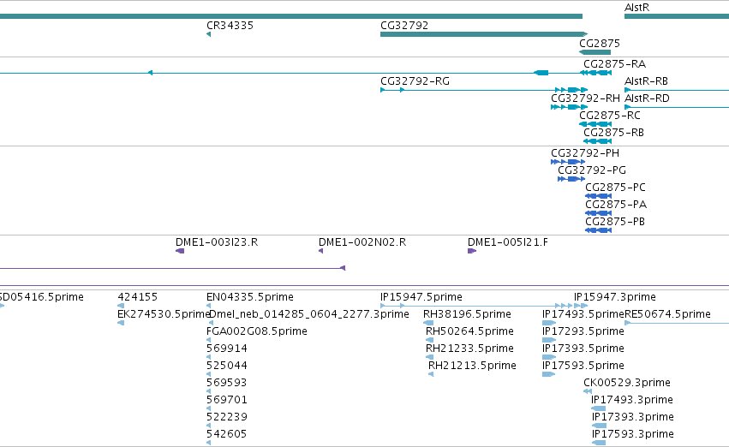Select EST 542605
This screenshot has height=447, width=729.
[226, 435]
